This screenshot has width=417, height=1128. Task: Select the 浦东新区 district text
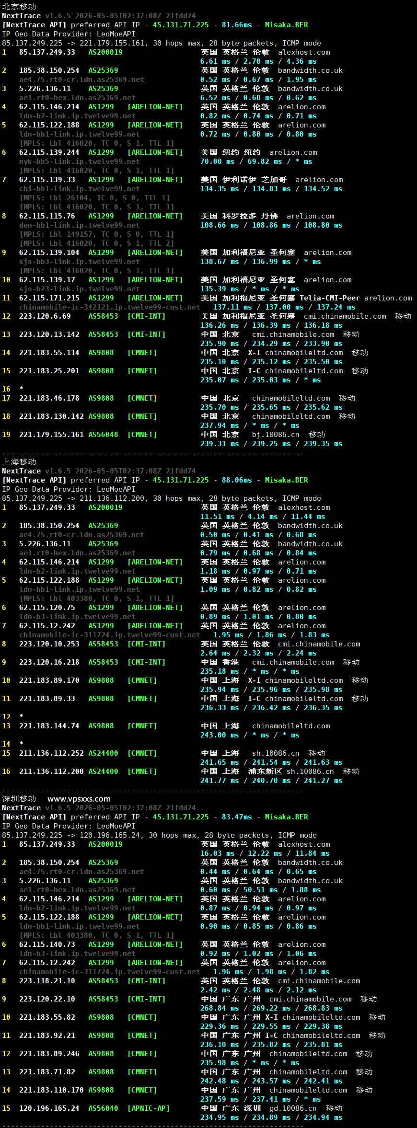[265, 771]
